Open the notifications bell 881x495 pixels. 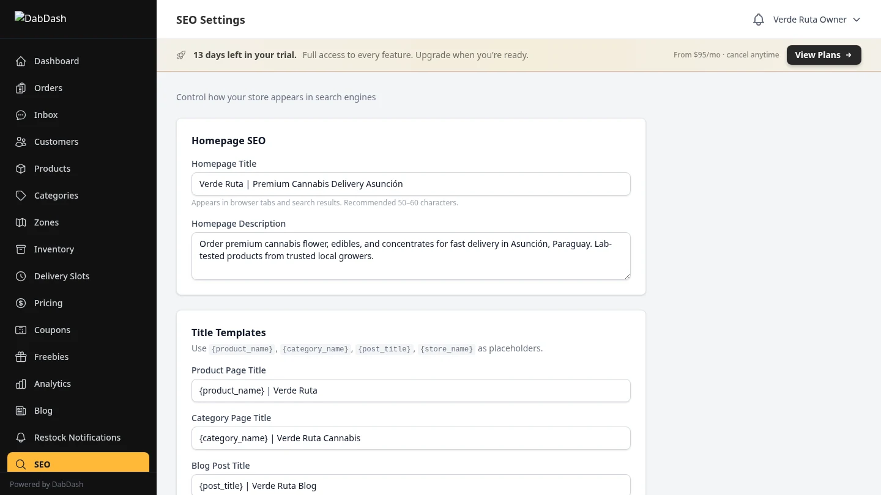coord(759,19)
